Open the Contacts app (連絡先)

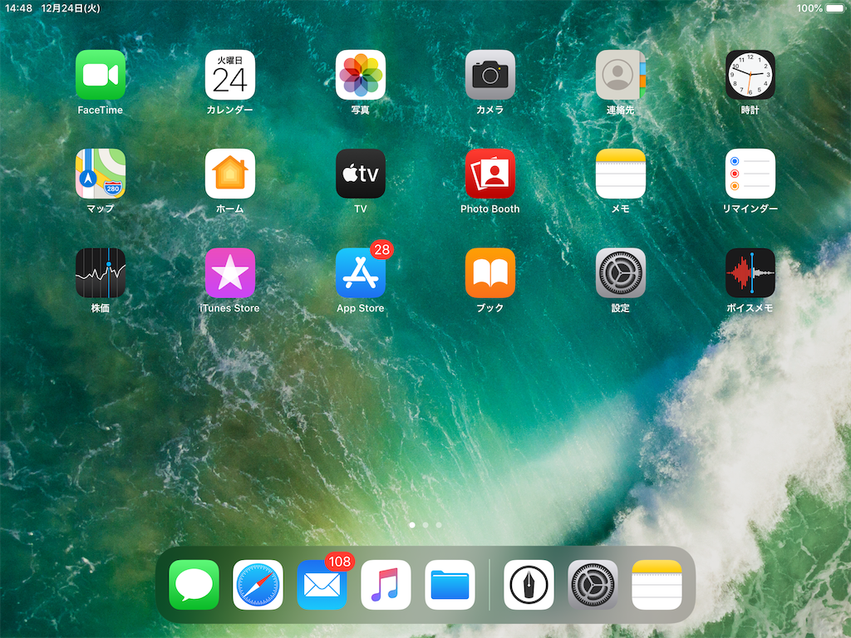(x=620, y=75)
